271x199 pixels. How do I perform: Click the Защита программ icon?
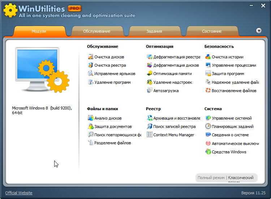[208, 74]
